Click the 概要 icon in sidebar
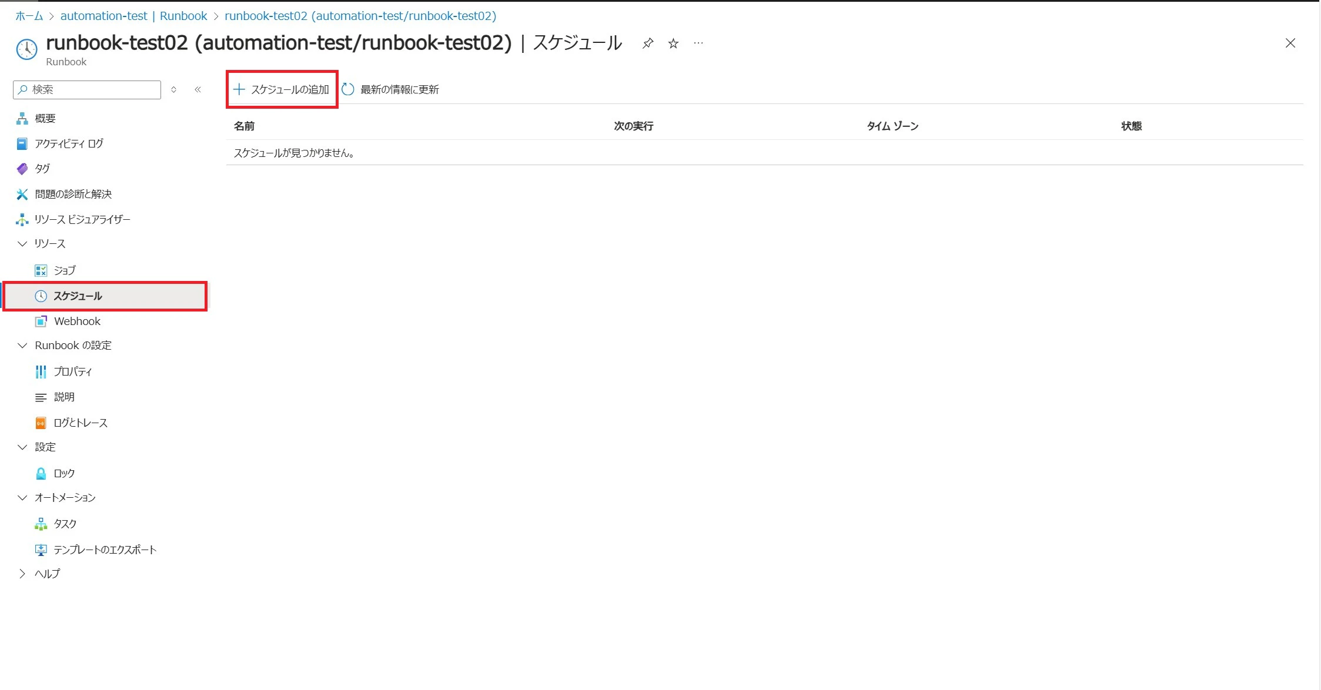Viewport: 1321px width, 690px height. pyautogui.click(x=22, y=118)
